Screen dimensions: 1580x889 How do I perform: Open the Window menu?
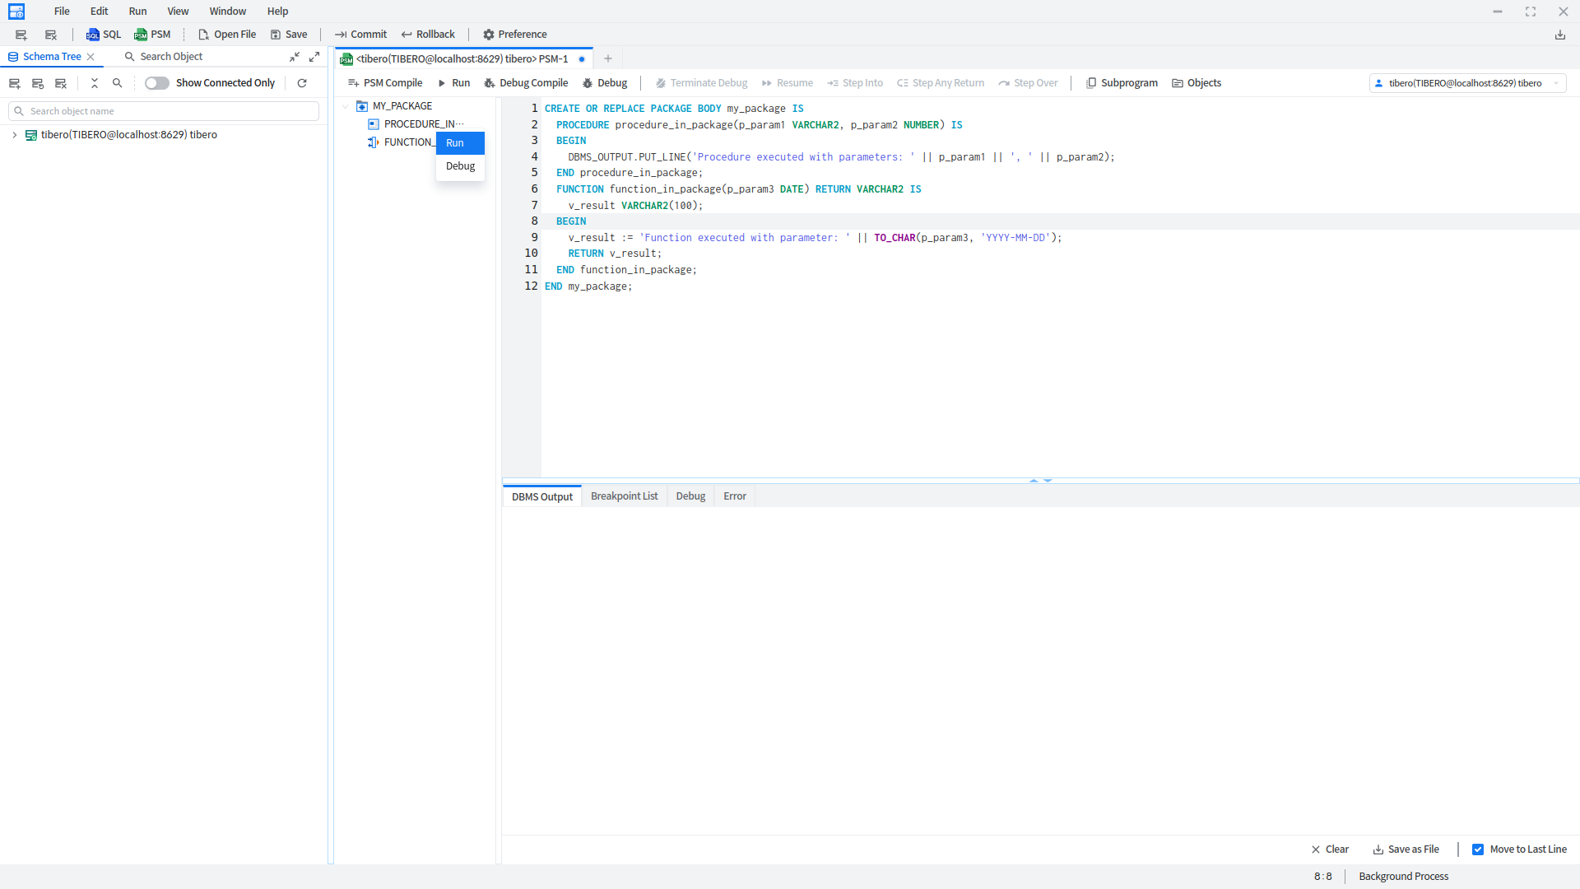[x=227, y=12]
